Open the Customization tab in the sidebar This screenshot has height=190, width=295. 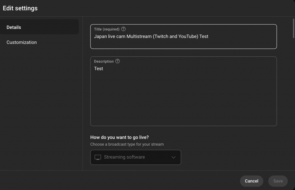coord(22,42)
